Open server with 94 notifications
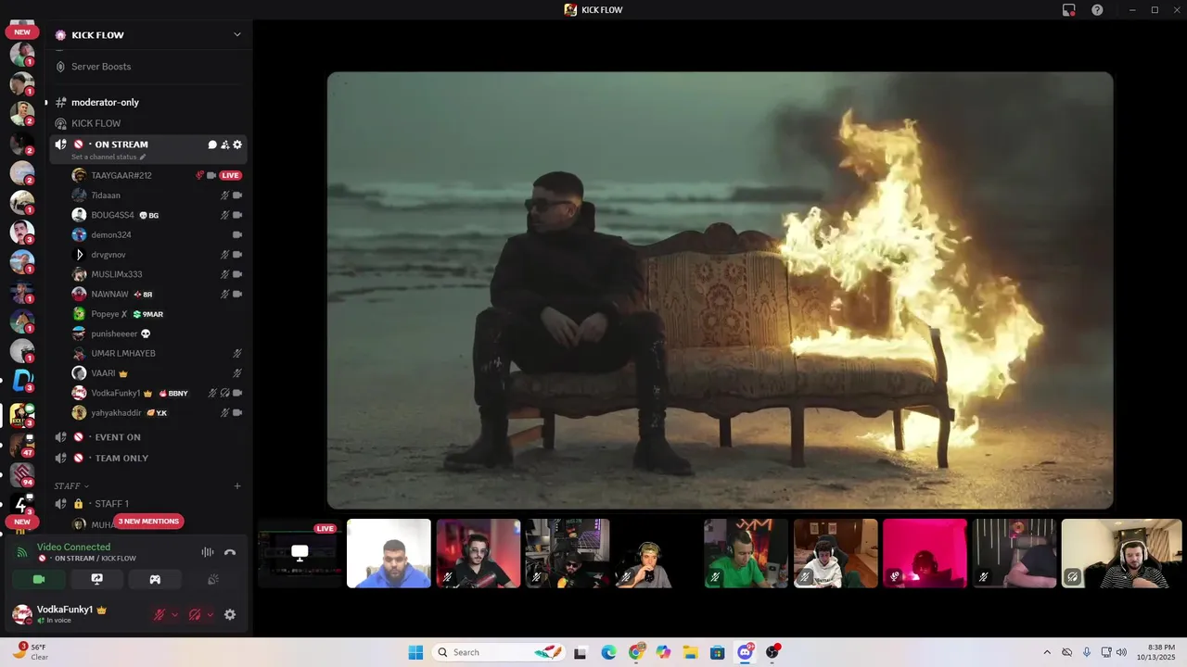This screenshot has width=1187, height=667. pos(22,475)
